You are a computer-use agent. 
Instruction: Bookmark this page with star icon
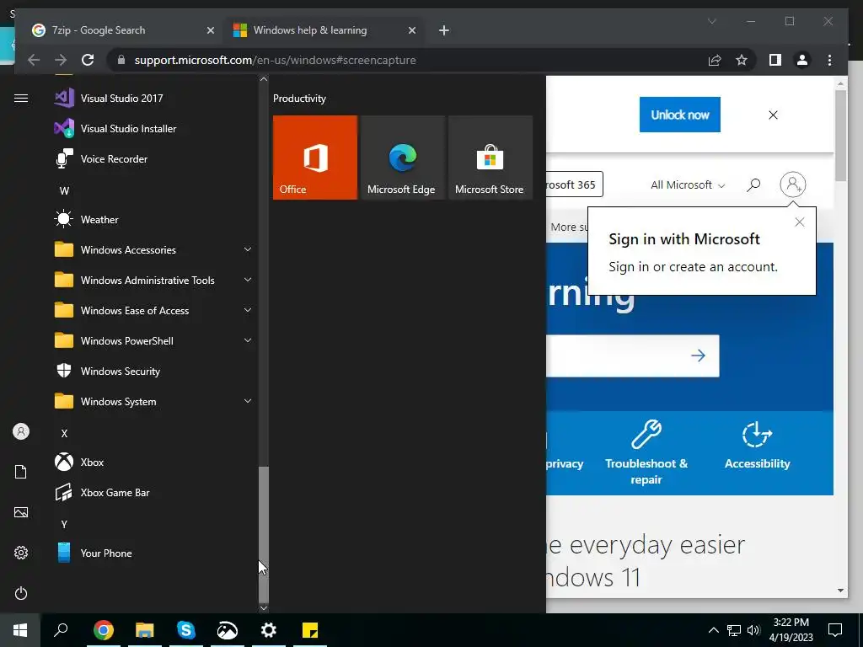[x=742, y=60]
